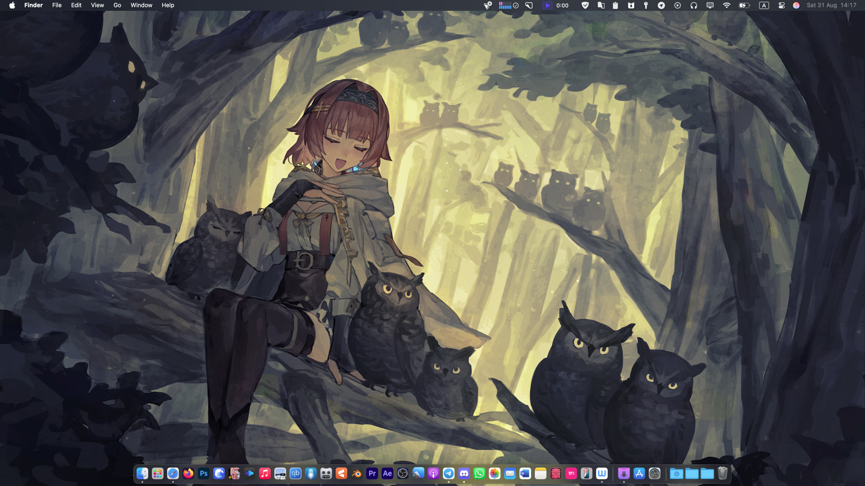Open qBittorrent in the dock
The height and width of the screenshot is (486, 865).
[295, 473]
